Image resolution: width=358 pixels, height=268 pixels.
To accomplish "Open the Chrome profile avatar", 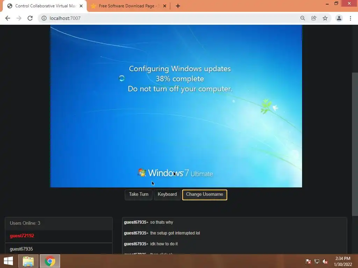I will 339,18.
